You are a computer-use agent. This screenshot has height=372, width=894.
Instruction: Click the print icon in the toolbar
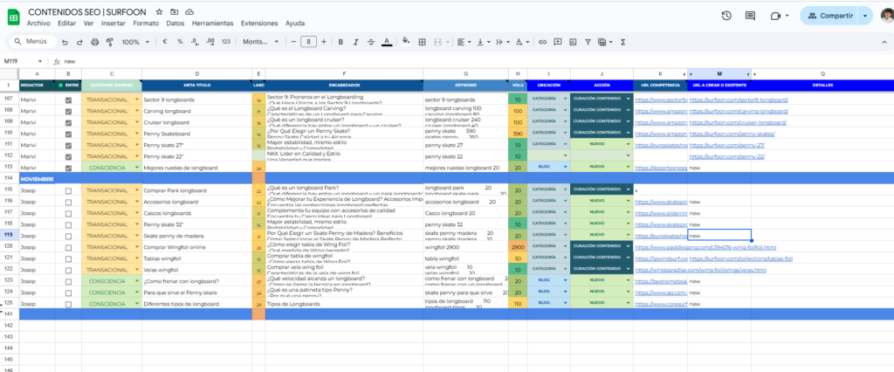click(93, 41)
